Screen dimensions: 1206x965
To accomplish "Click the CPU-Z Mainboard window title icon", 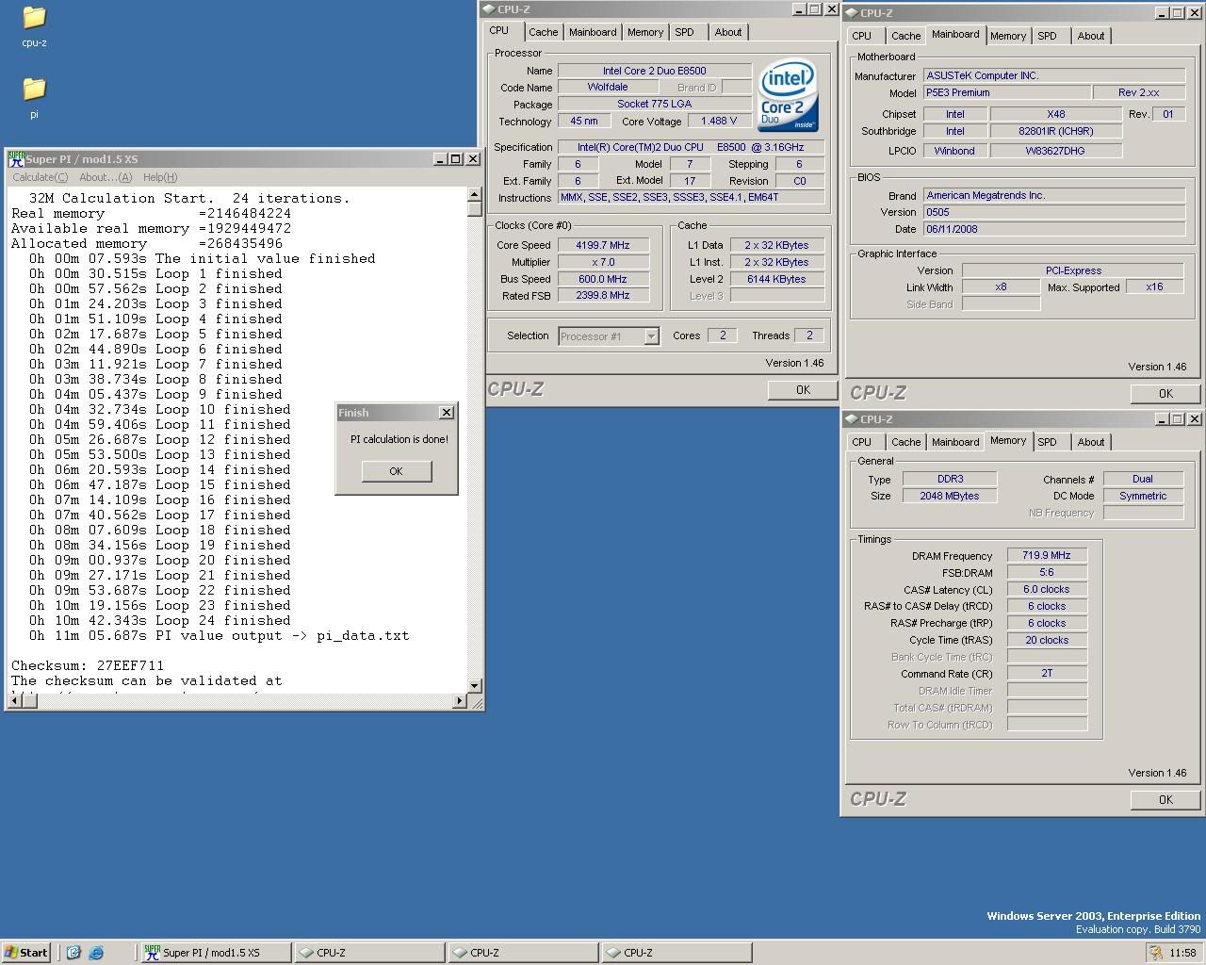I will pos(852,13).
